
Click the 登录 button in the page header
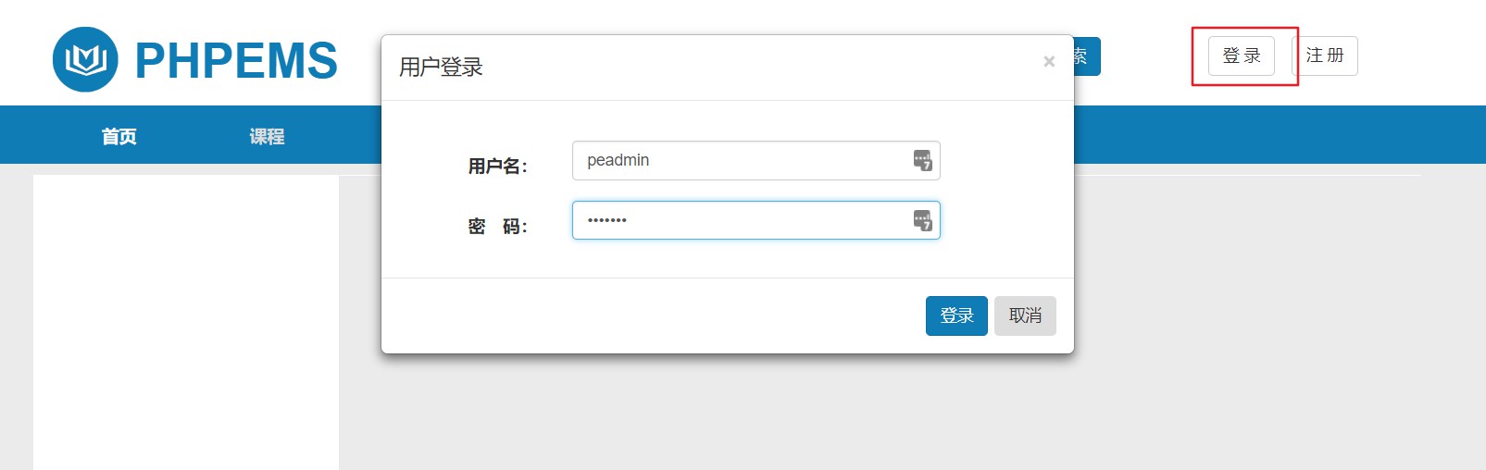coord(1241,56)
